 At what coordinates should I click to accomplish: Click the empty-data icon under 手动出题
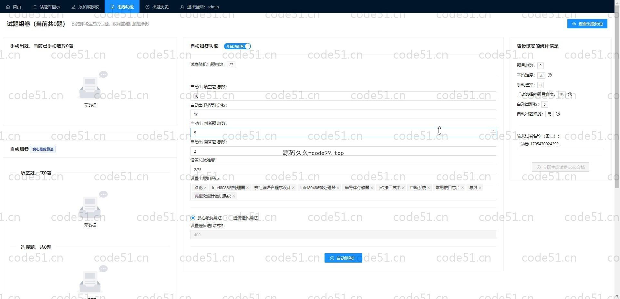(x=92, y=85)
